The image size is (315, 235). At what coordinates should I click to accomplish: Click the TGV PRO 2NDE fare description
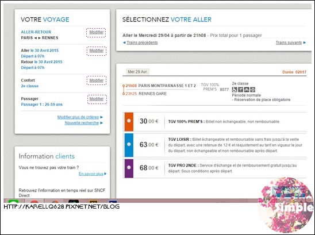(232, 168)
